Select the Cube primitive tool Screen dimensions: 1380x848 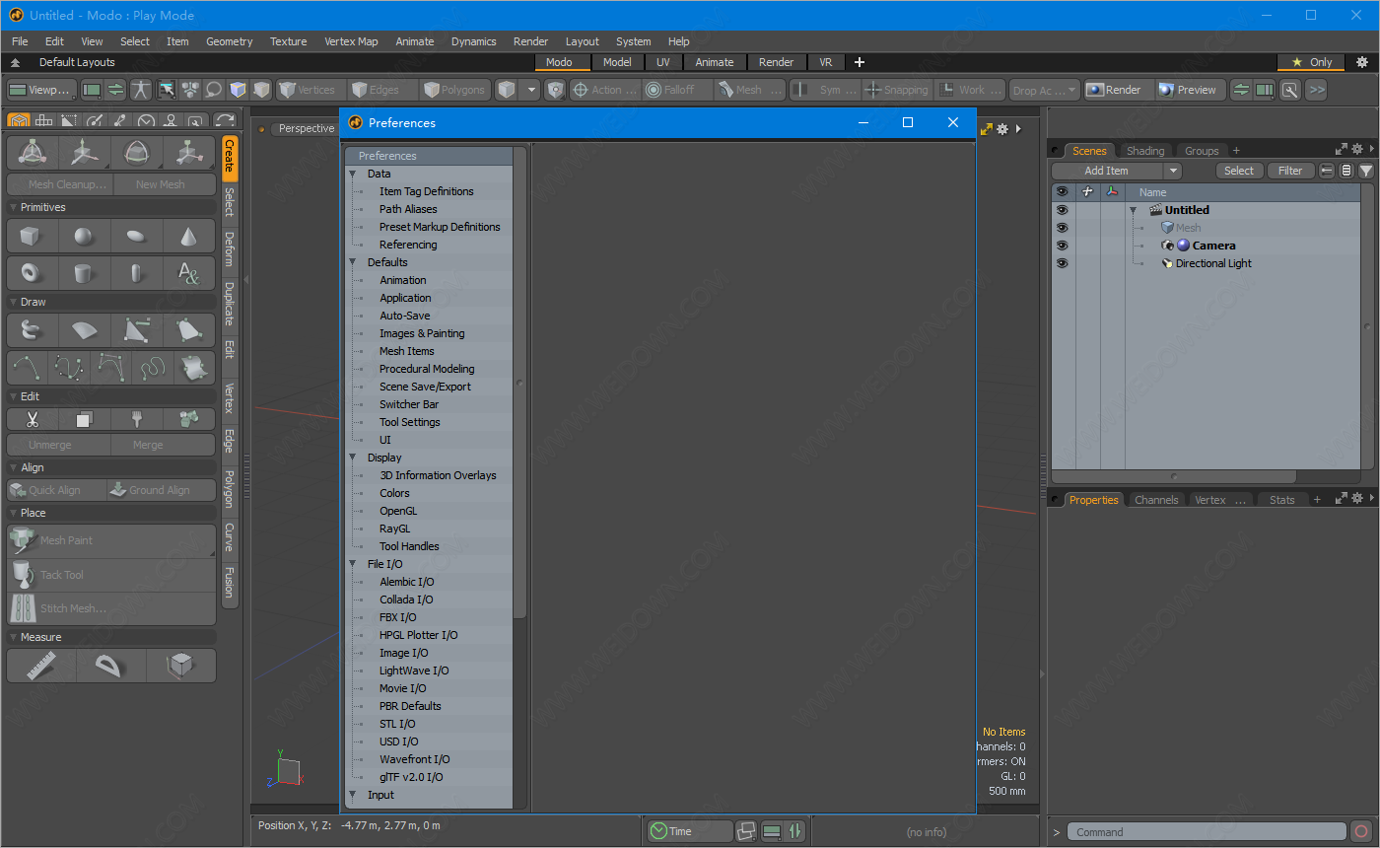32,237
